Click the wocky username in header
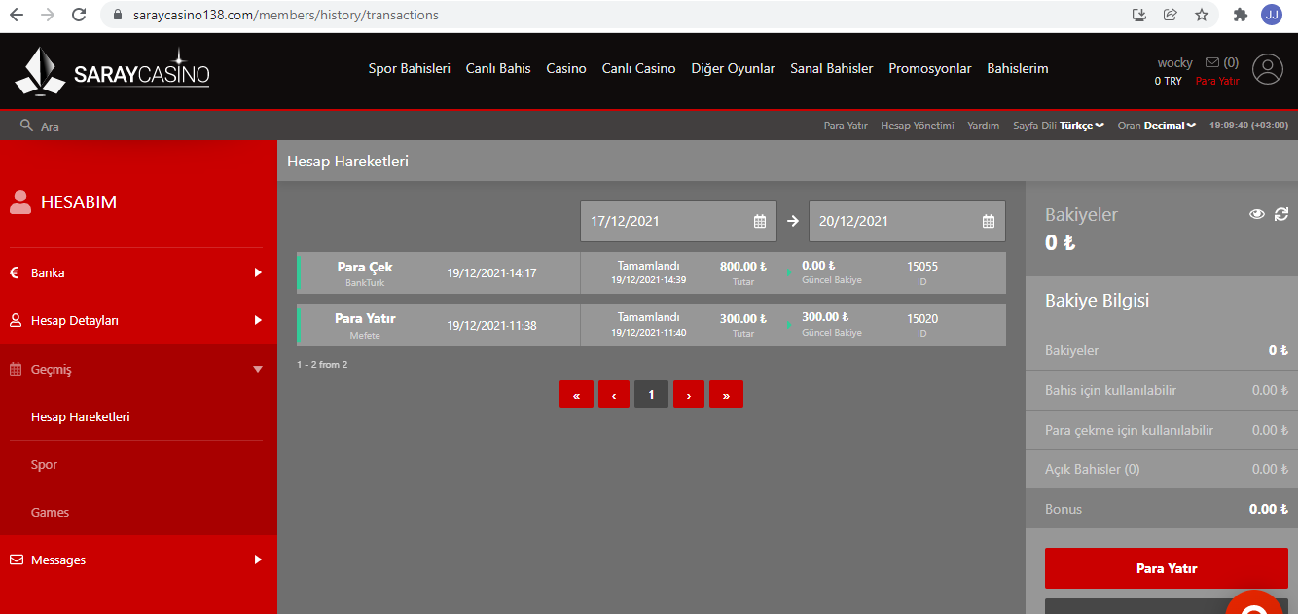The width and height of the screenshot is (1298, 614). pos(1174,62)
